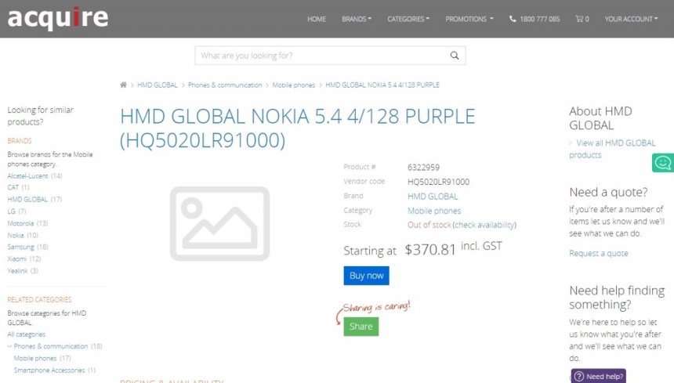Click Request a quote link
Viewport: 674px width, 383px height.
(x=598, y=253)
